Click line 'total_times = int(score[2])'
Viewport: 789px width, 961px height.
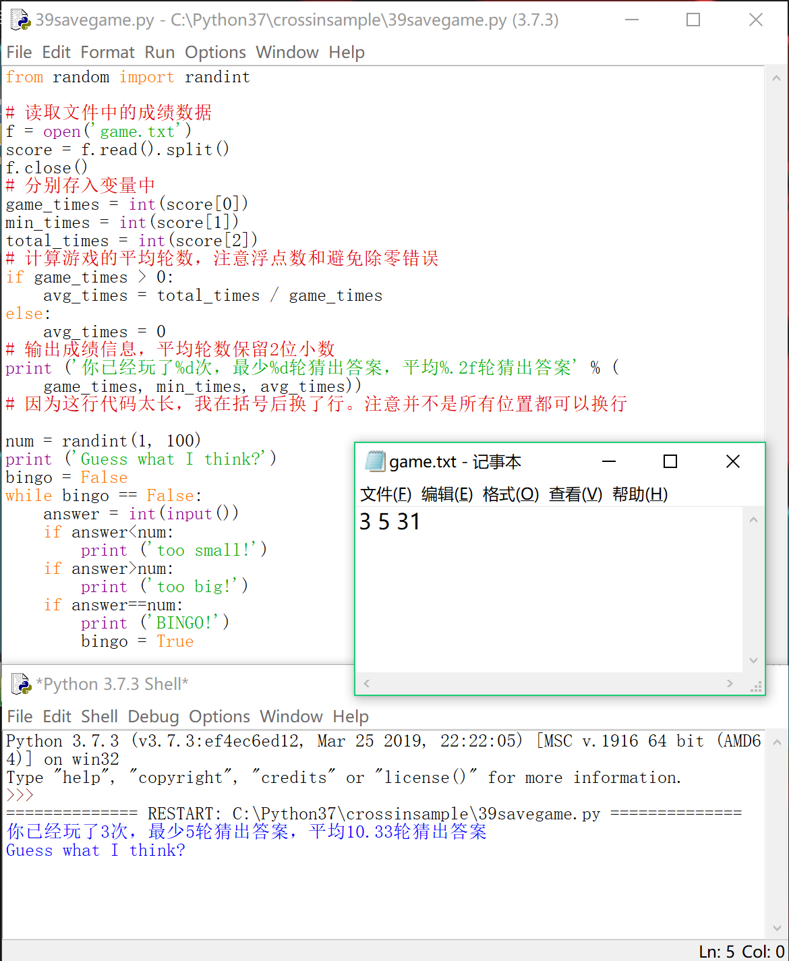[131, 241]
